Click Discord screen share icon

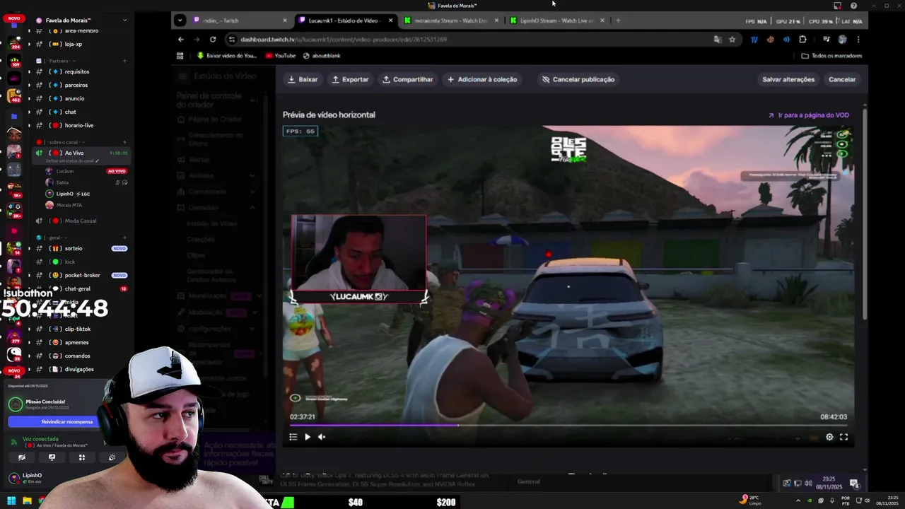pyautogui.click(x=52, y=457)
